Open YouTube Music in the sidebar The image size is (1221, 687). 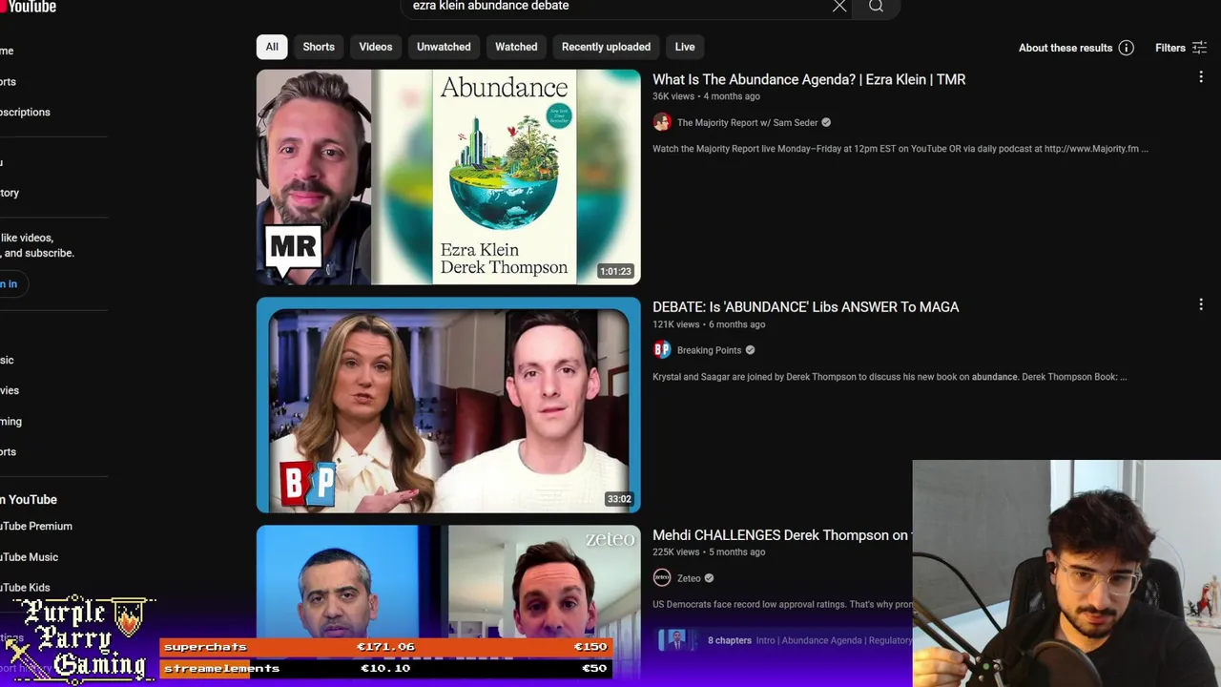[x=30, y=557]
